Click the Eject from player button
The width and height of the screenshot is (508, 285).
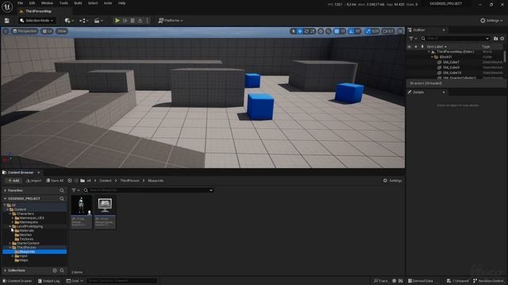(x=140, y=21)
